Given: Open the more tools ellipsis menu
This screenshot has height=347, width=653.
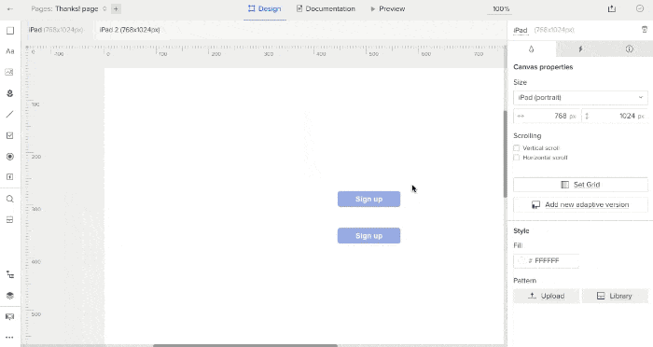Looking at the screenshot, I should pyautogui.click(x=9, y=337).
